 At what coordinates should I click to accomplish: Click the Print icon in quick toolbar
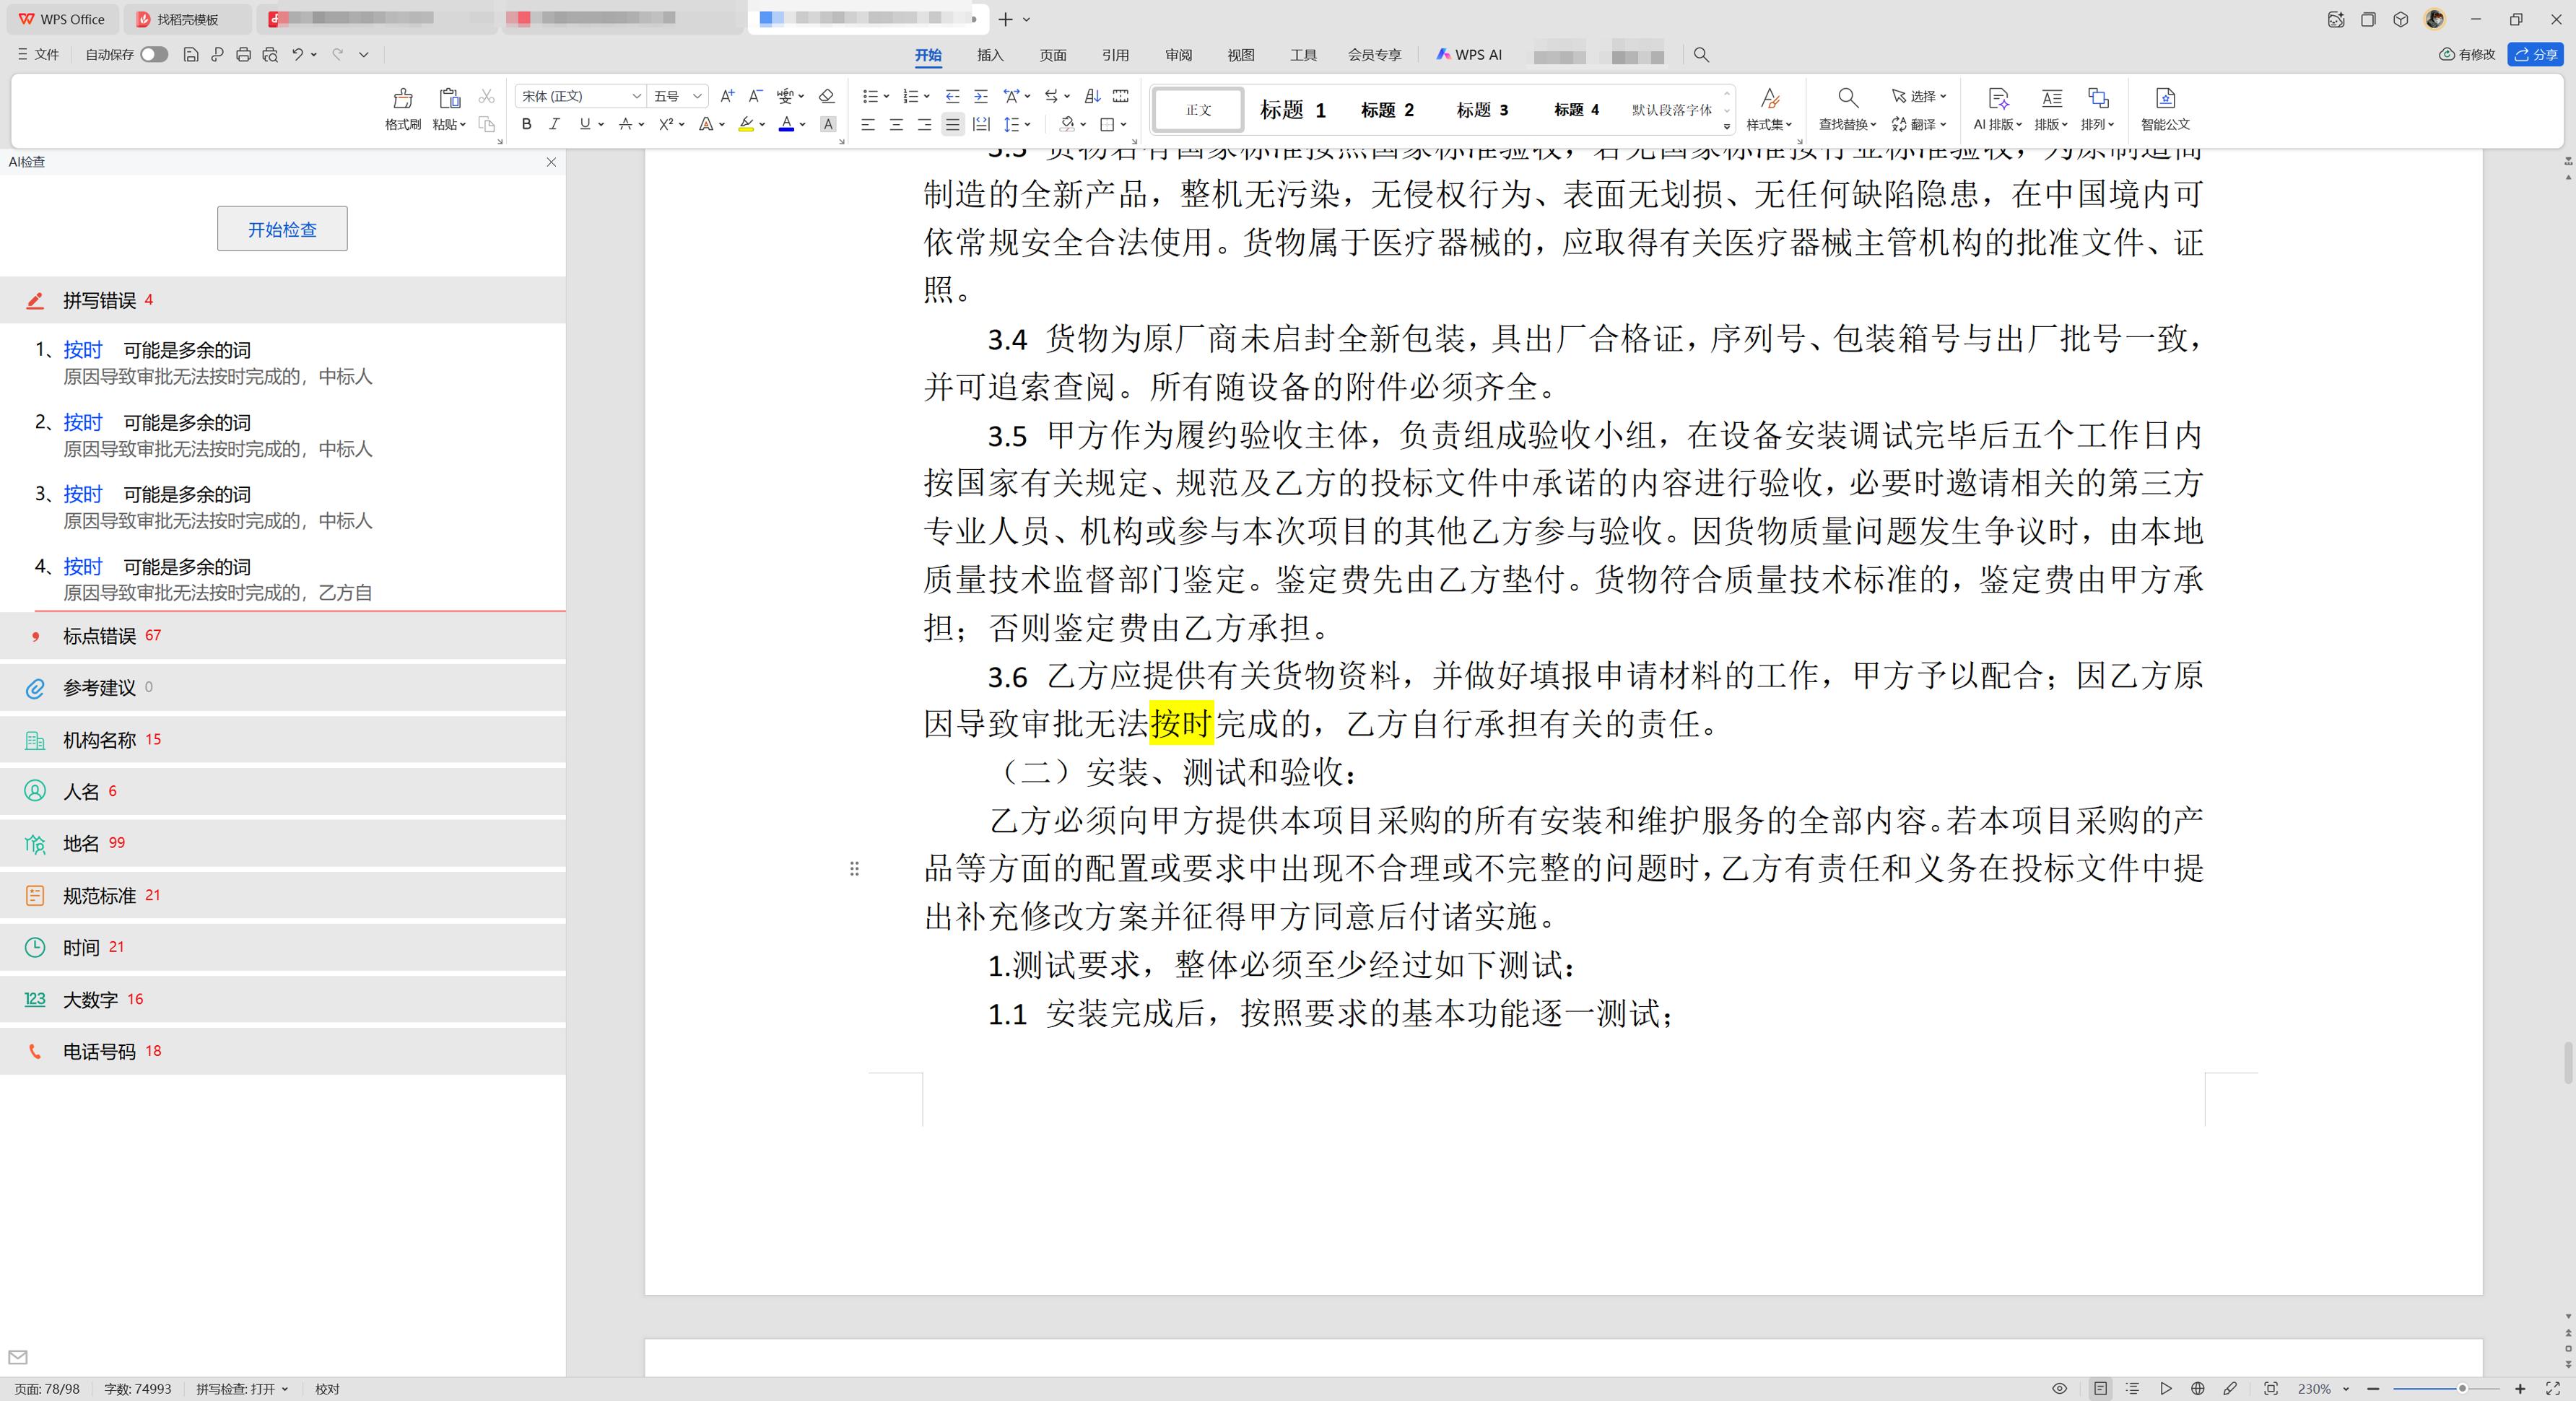(243, 55)
